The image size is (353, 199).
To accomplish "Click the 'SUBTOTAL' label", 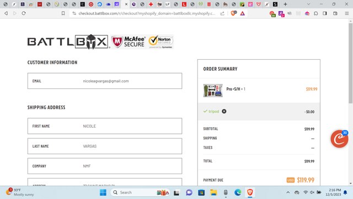I will (211, 129).
